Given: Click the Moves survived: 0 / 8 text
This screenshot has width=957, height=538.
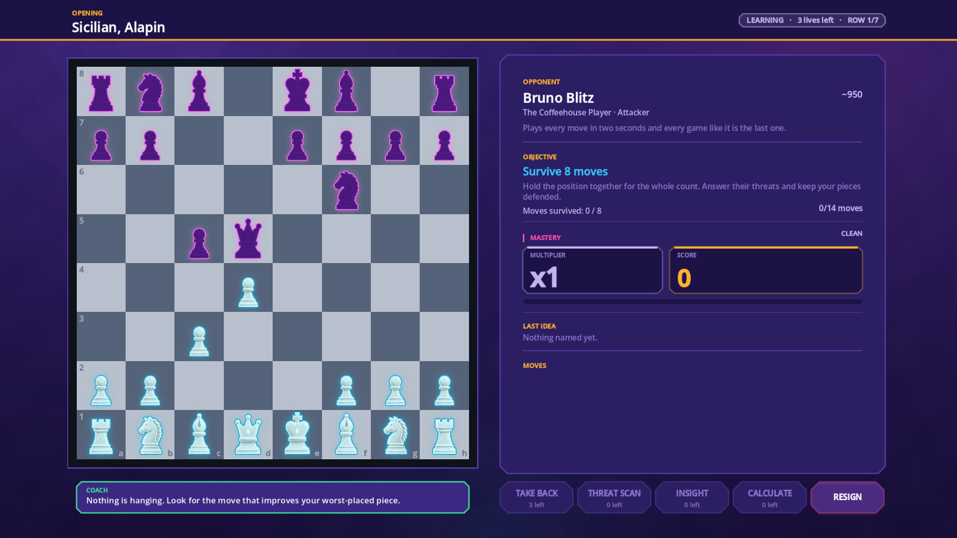Looking at the screenshot, I should [x=562, y=211].
